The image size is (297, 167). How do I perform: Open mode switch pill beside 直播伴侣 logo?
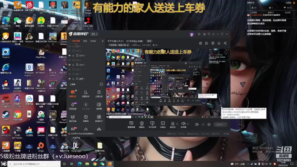pyautogui.click(x=94, y=34)
